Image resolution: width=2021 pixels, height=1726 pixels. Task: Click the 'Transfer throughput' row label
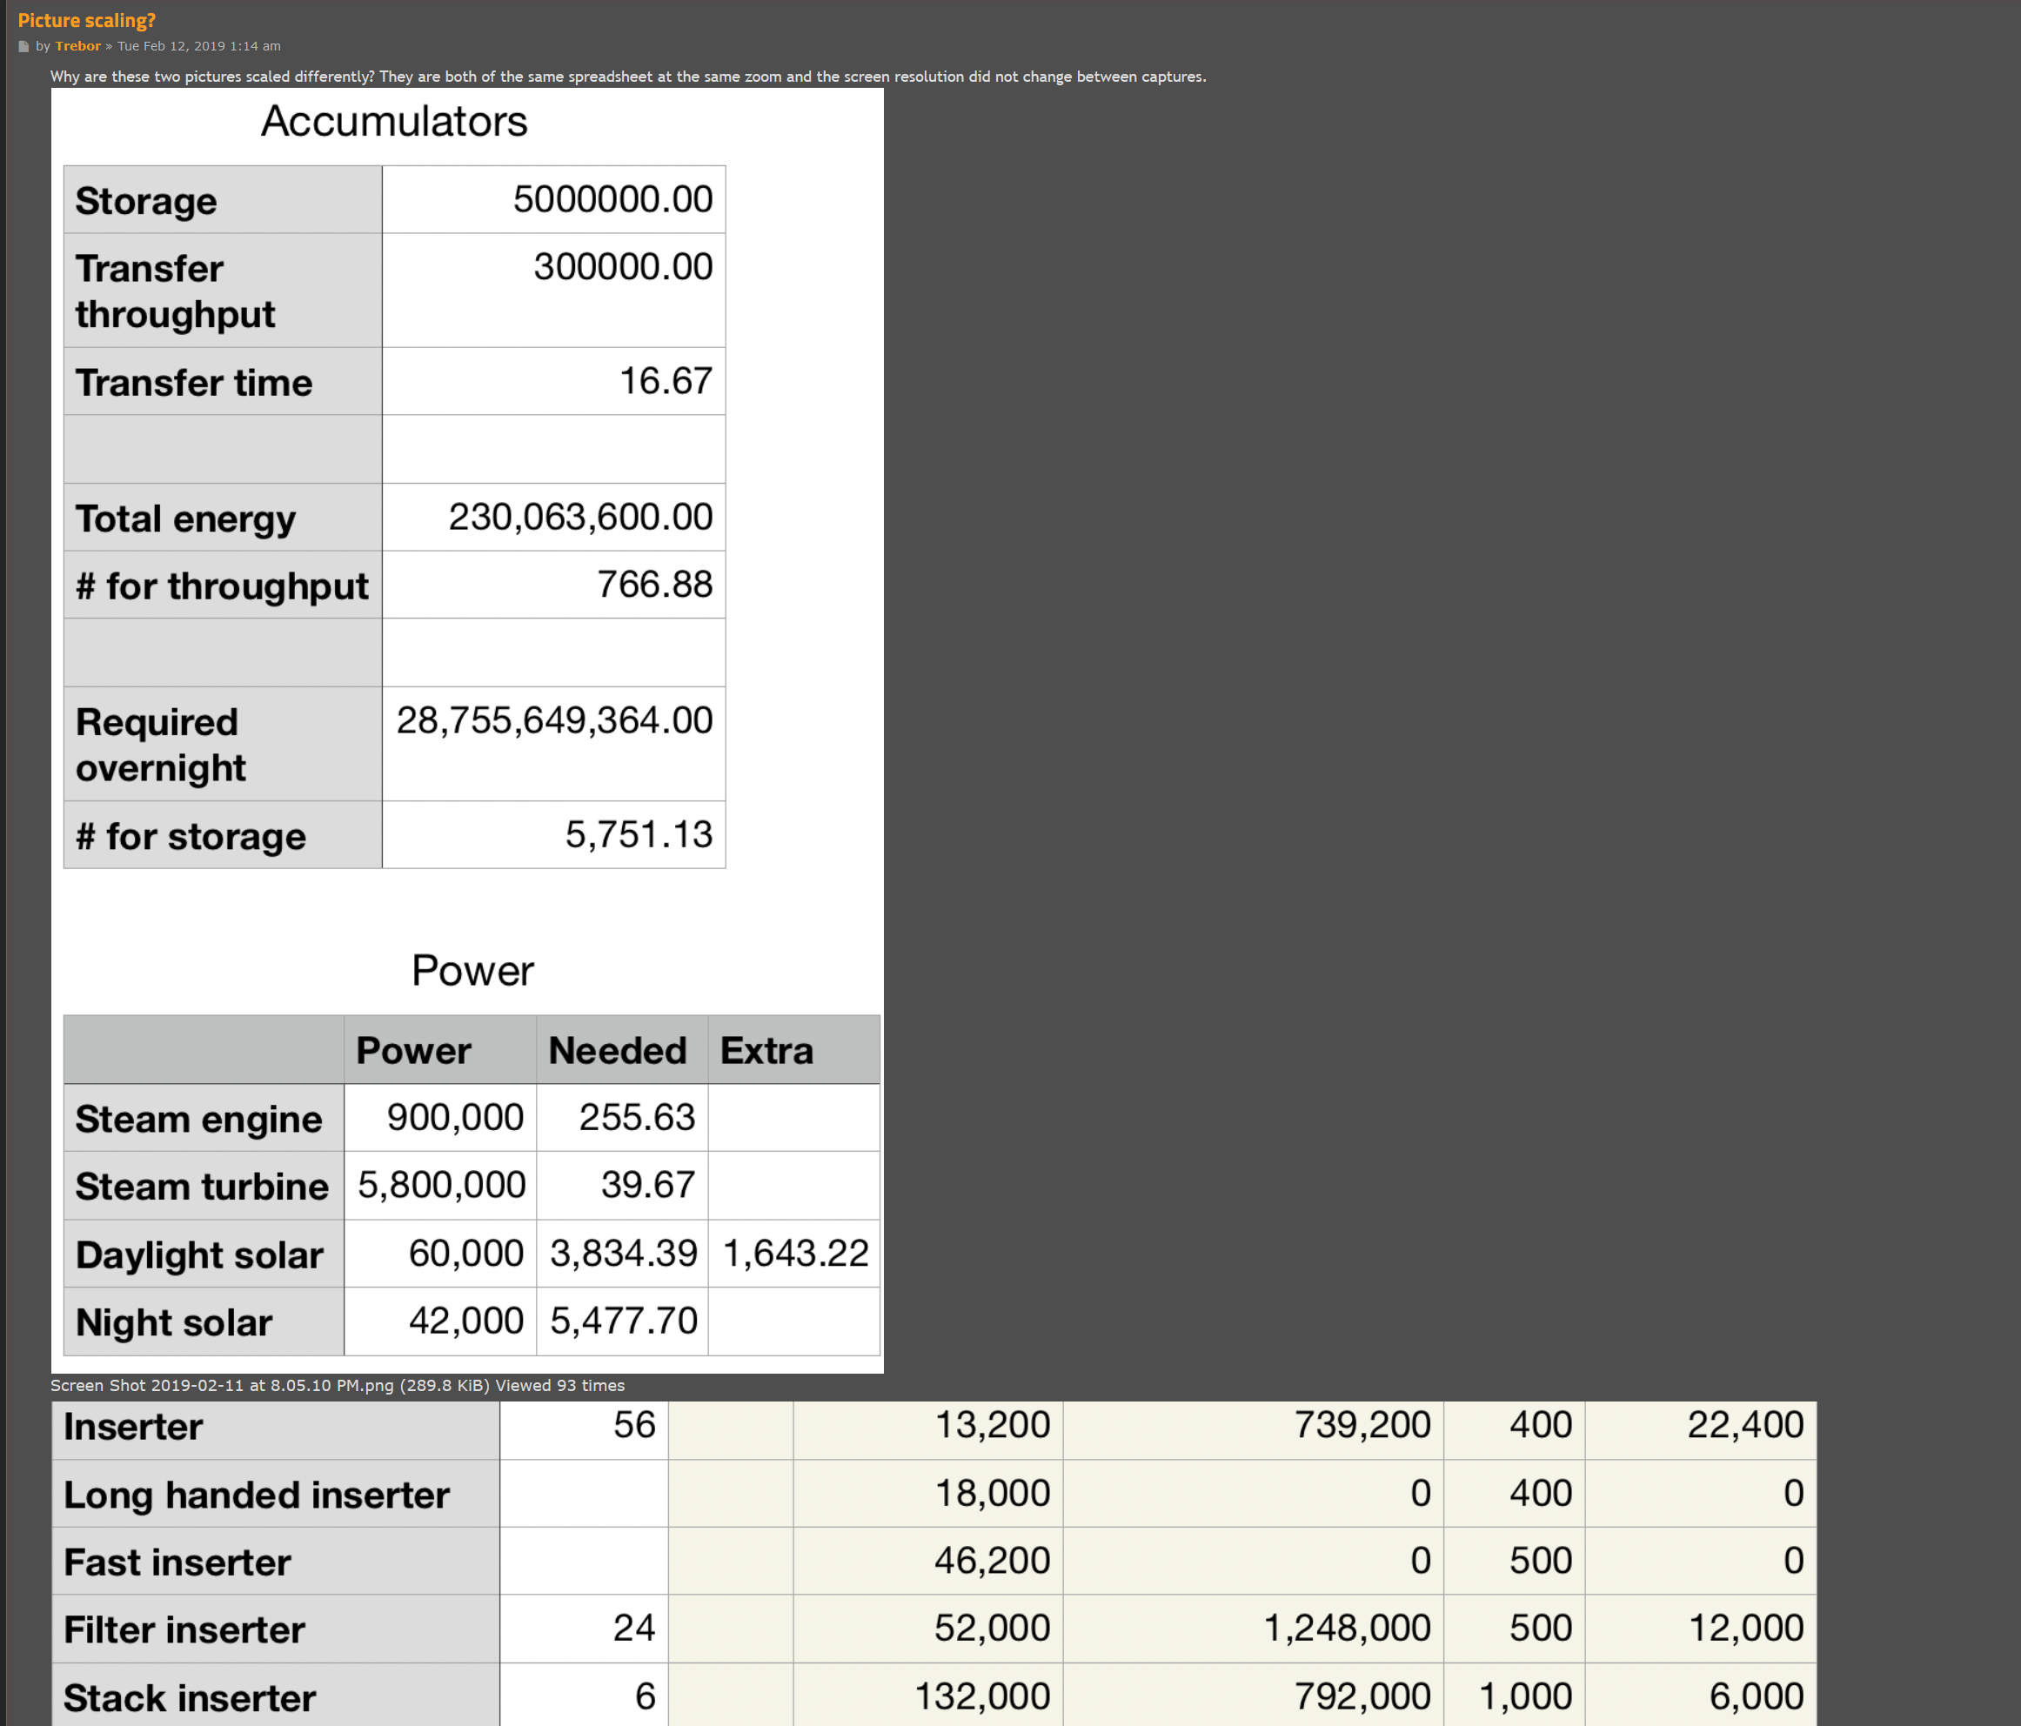(x=176, y=291)
